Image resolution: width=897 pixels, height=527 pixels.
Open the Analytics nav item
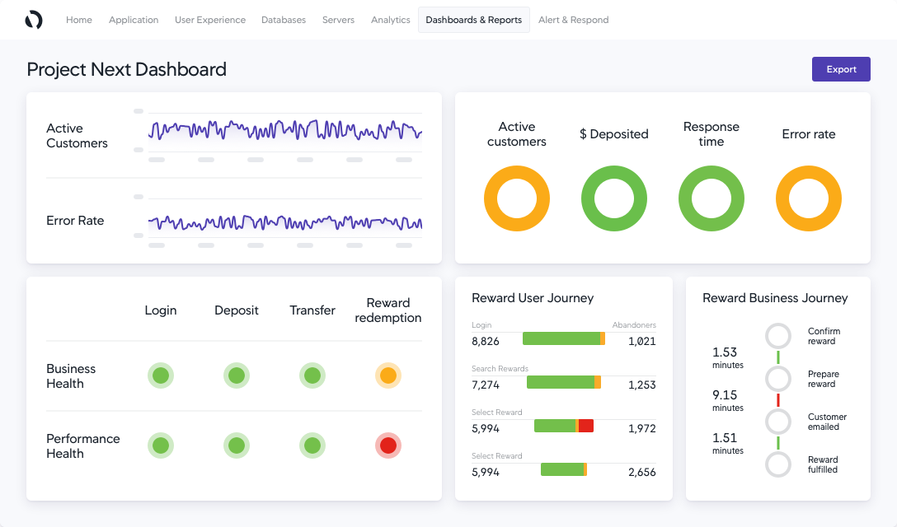click(x=390, y=20)
